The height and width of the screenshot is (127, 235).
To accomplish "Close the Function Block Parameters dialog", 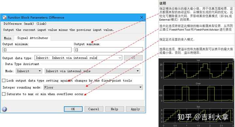I will (x=141, y=17).
